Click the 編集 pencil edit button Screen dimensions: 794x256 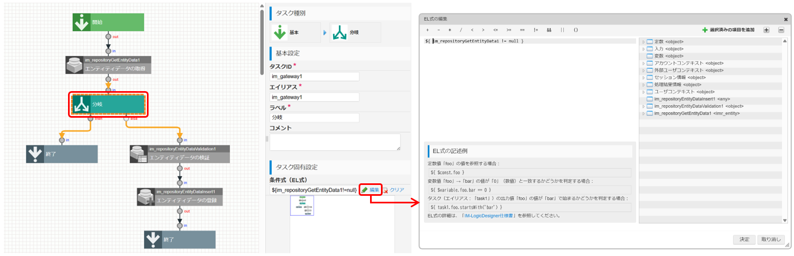(x=371, y=190)
